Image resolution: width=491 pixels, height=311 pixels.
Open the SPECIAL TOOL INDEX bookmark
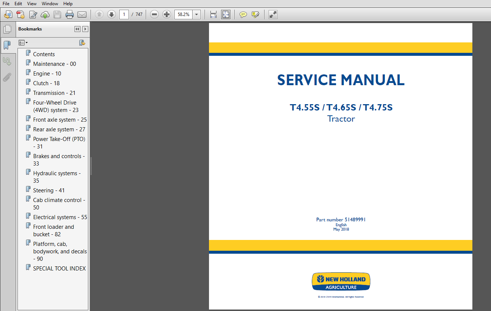click(x=60, y=269)
